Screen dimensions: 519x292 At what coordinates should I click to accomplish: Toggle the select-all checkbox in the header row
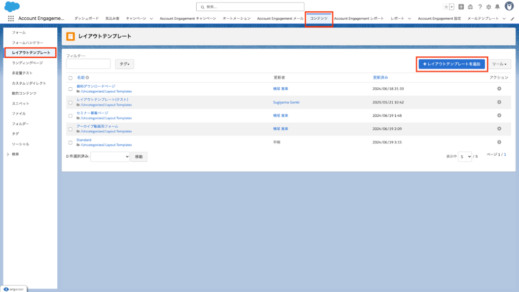point(70,78)
